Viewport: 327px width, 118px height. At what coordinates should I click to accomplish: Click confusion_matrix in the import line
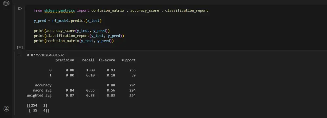point(108,10)
